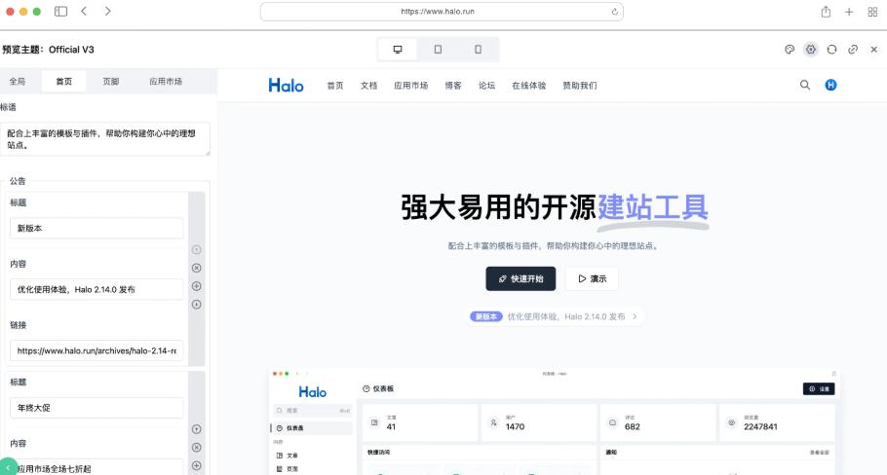
Task: Select the 页脚 settings tab
Action: (111, 82)
